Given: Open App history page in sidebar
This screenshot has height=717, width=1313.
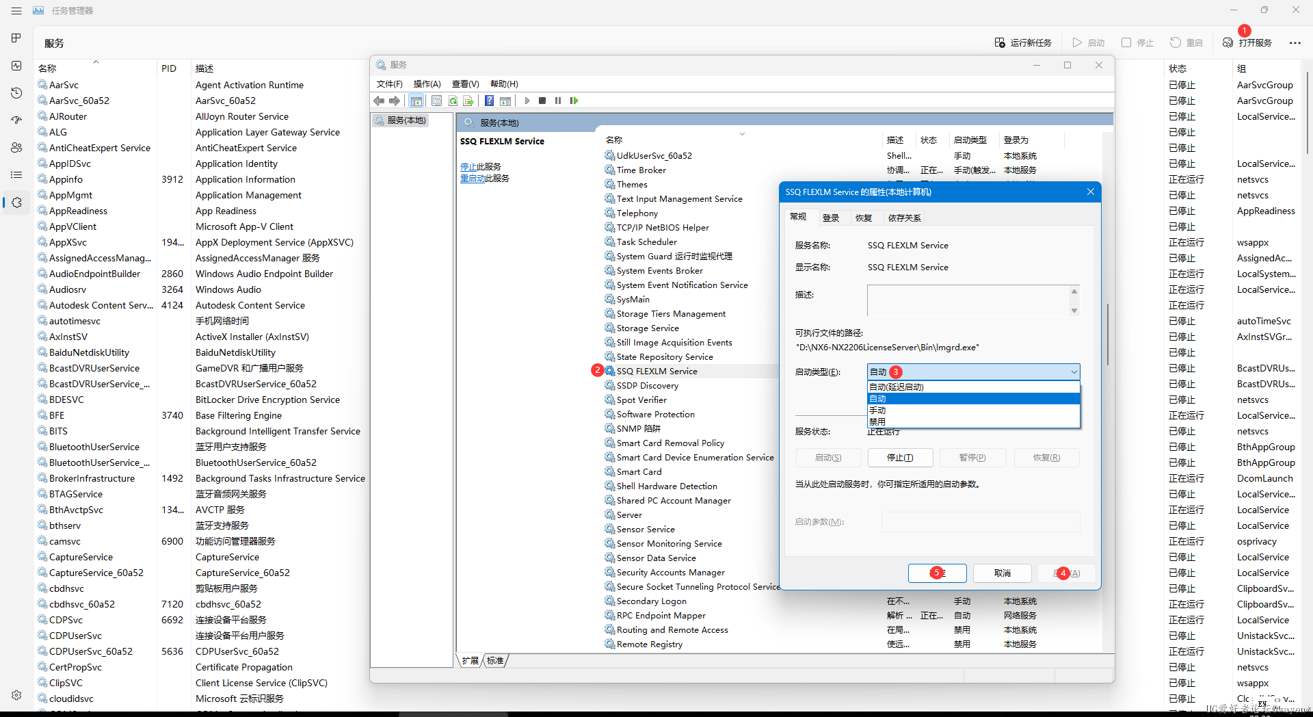Looking at the screenshot, I should pyautogui.click(x=16, y=93).
